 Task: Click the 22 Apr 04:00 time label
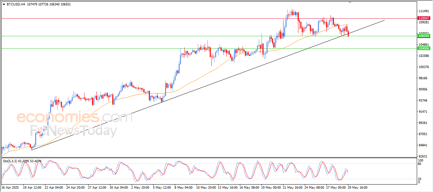54,187
